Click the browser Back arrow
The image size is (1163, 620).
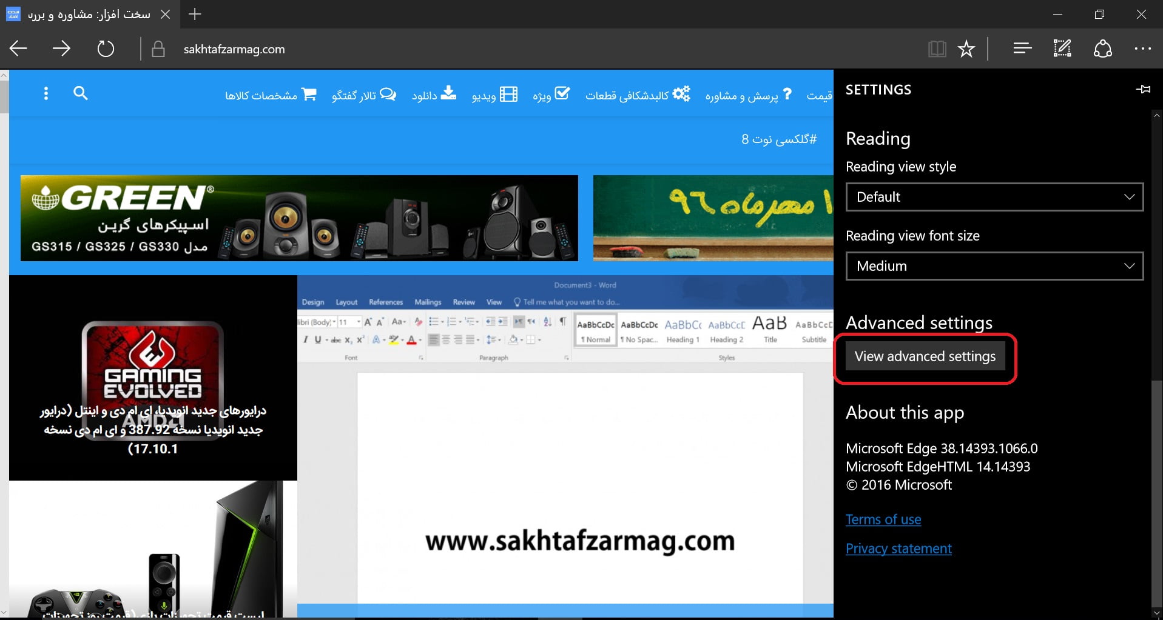[x=19, y=49]
